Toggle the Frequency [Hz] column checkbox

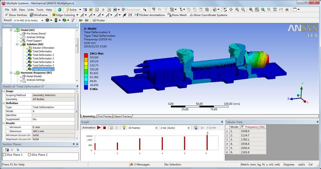point(243,127)
